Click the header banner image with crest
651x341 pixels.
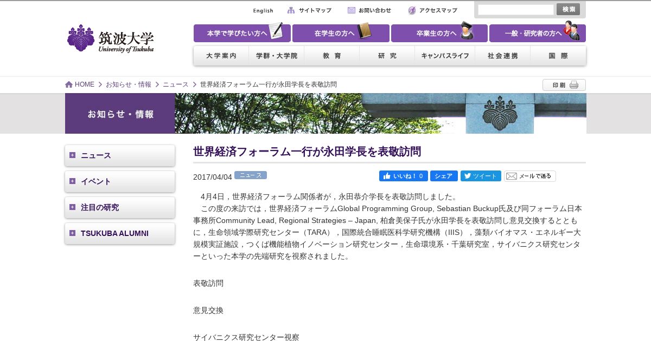[x=380, y=113]
